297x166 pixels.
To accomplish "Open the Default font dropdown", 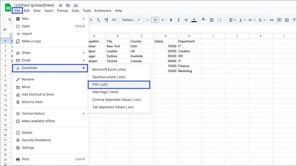I will click(131, 20).
